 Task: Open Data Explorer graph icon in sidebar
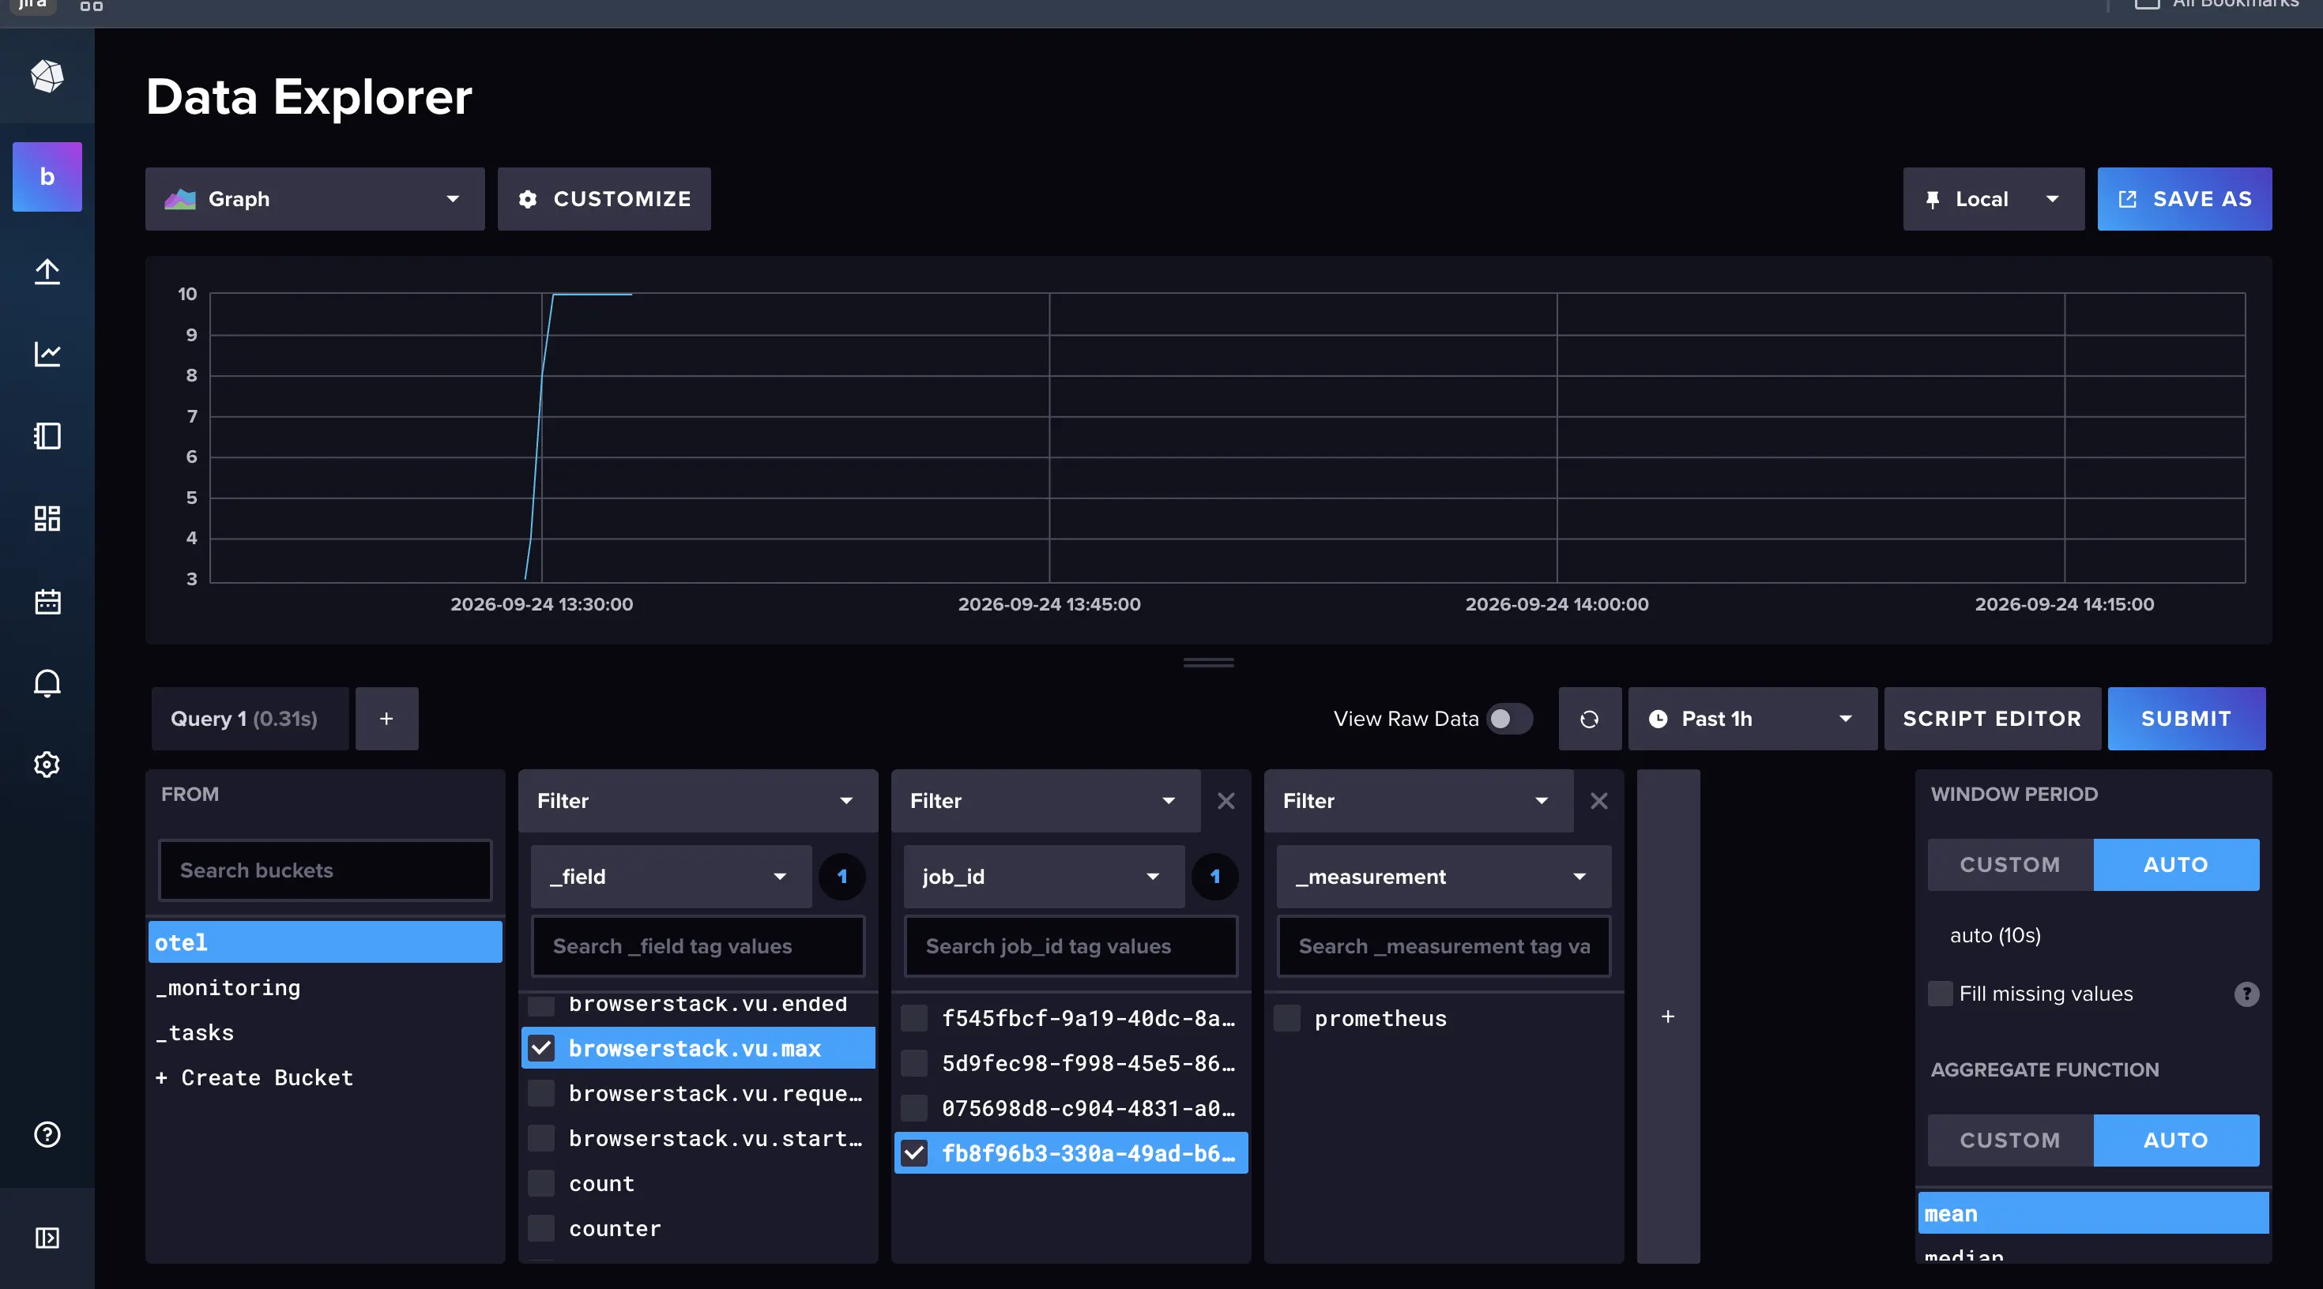click(47, 353)
